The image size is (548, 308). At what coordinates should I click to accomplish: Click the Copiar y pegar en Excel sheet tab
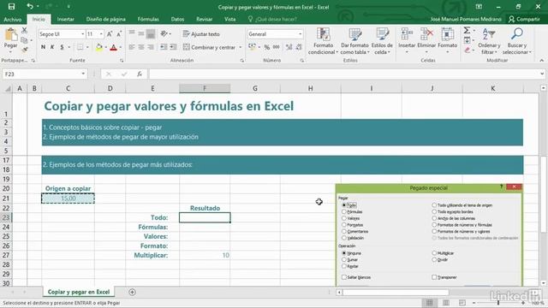pyautogui.click(x=79, y=292)
